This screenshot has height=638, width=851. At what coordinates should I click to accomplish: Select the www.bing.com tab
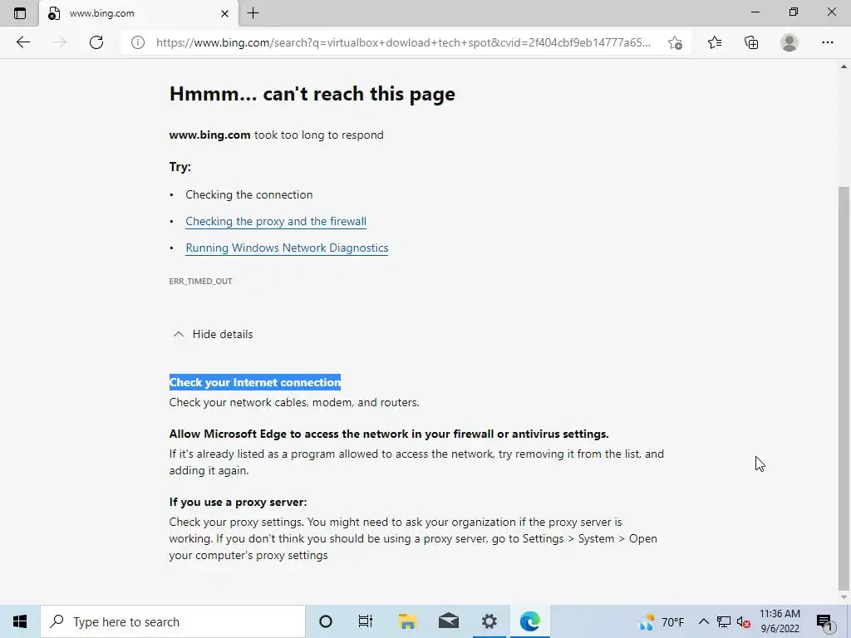click(x=139, y=13)
